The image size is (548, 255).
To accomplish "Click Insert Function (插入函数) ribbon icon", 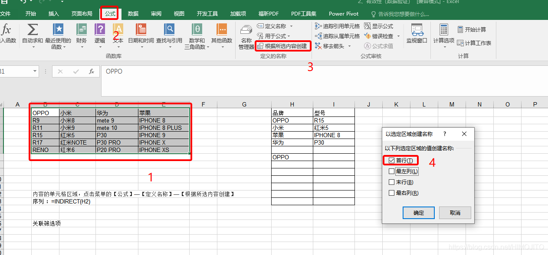I will 7,34.
